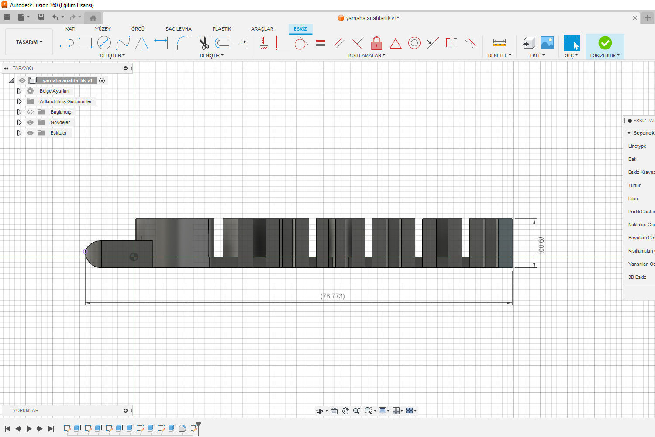Switch to the YÜZEY tab
The width and height of the screenshot is (655, 437).
(x=103, y=29)
